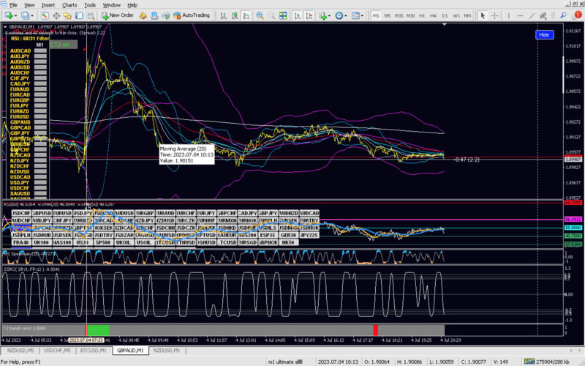Click the zoom in magnifier icon

coord(260,15)
